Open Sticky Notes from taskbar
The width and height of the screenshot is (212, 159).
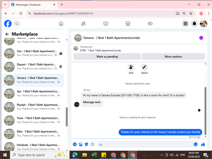coord(104,155)
